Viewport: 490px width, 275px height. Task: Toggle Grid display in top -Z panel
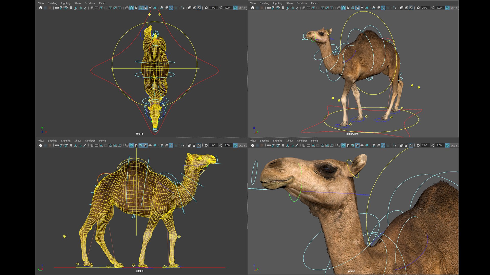(x=92, y=8)
